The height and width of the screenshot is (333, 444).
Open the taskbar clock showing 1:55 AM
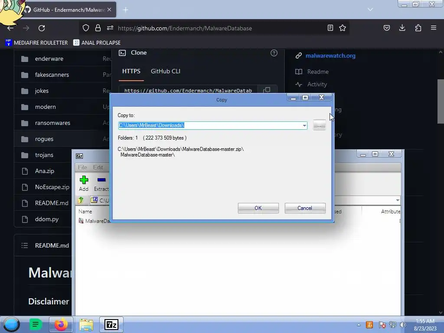point(425,325)
